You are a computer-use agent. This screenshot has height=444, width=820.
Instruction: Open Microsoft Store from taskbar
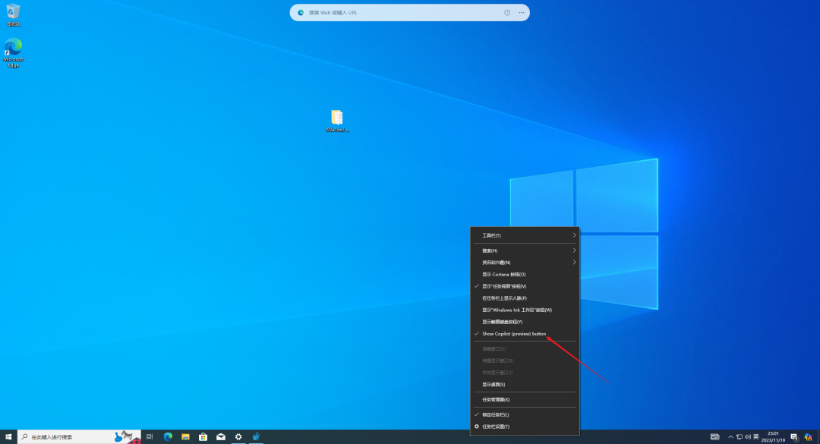click(203, 436)
